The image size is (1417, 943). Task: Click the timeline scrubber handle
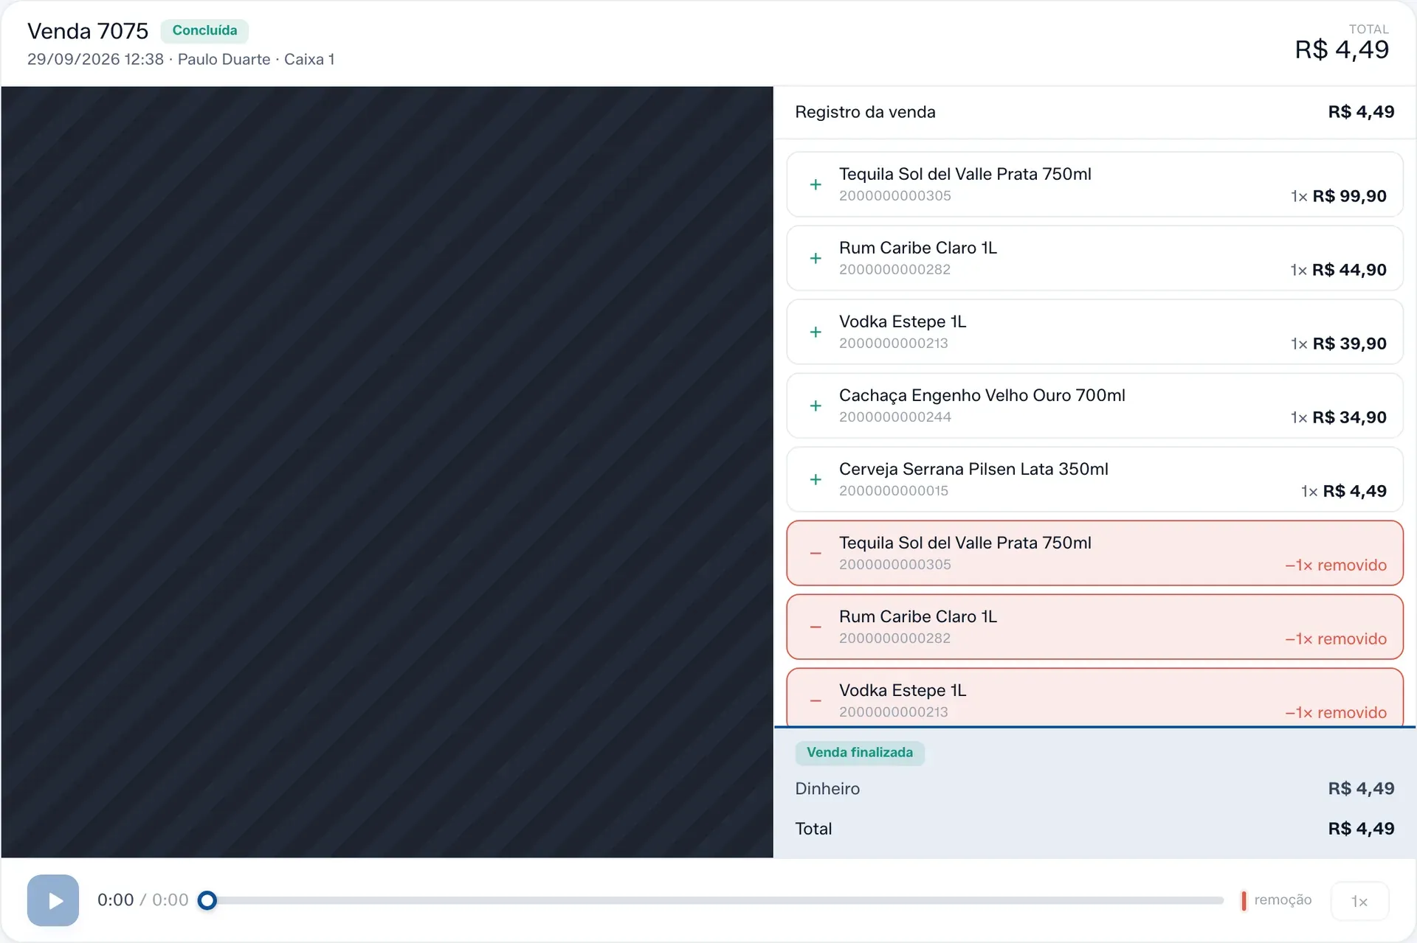[207, 900]
